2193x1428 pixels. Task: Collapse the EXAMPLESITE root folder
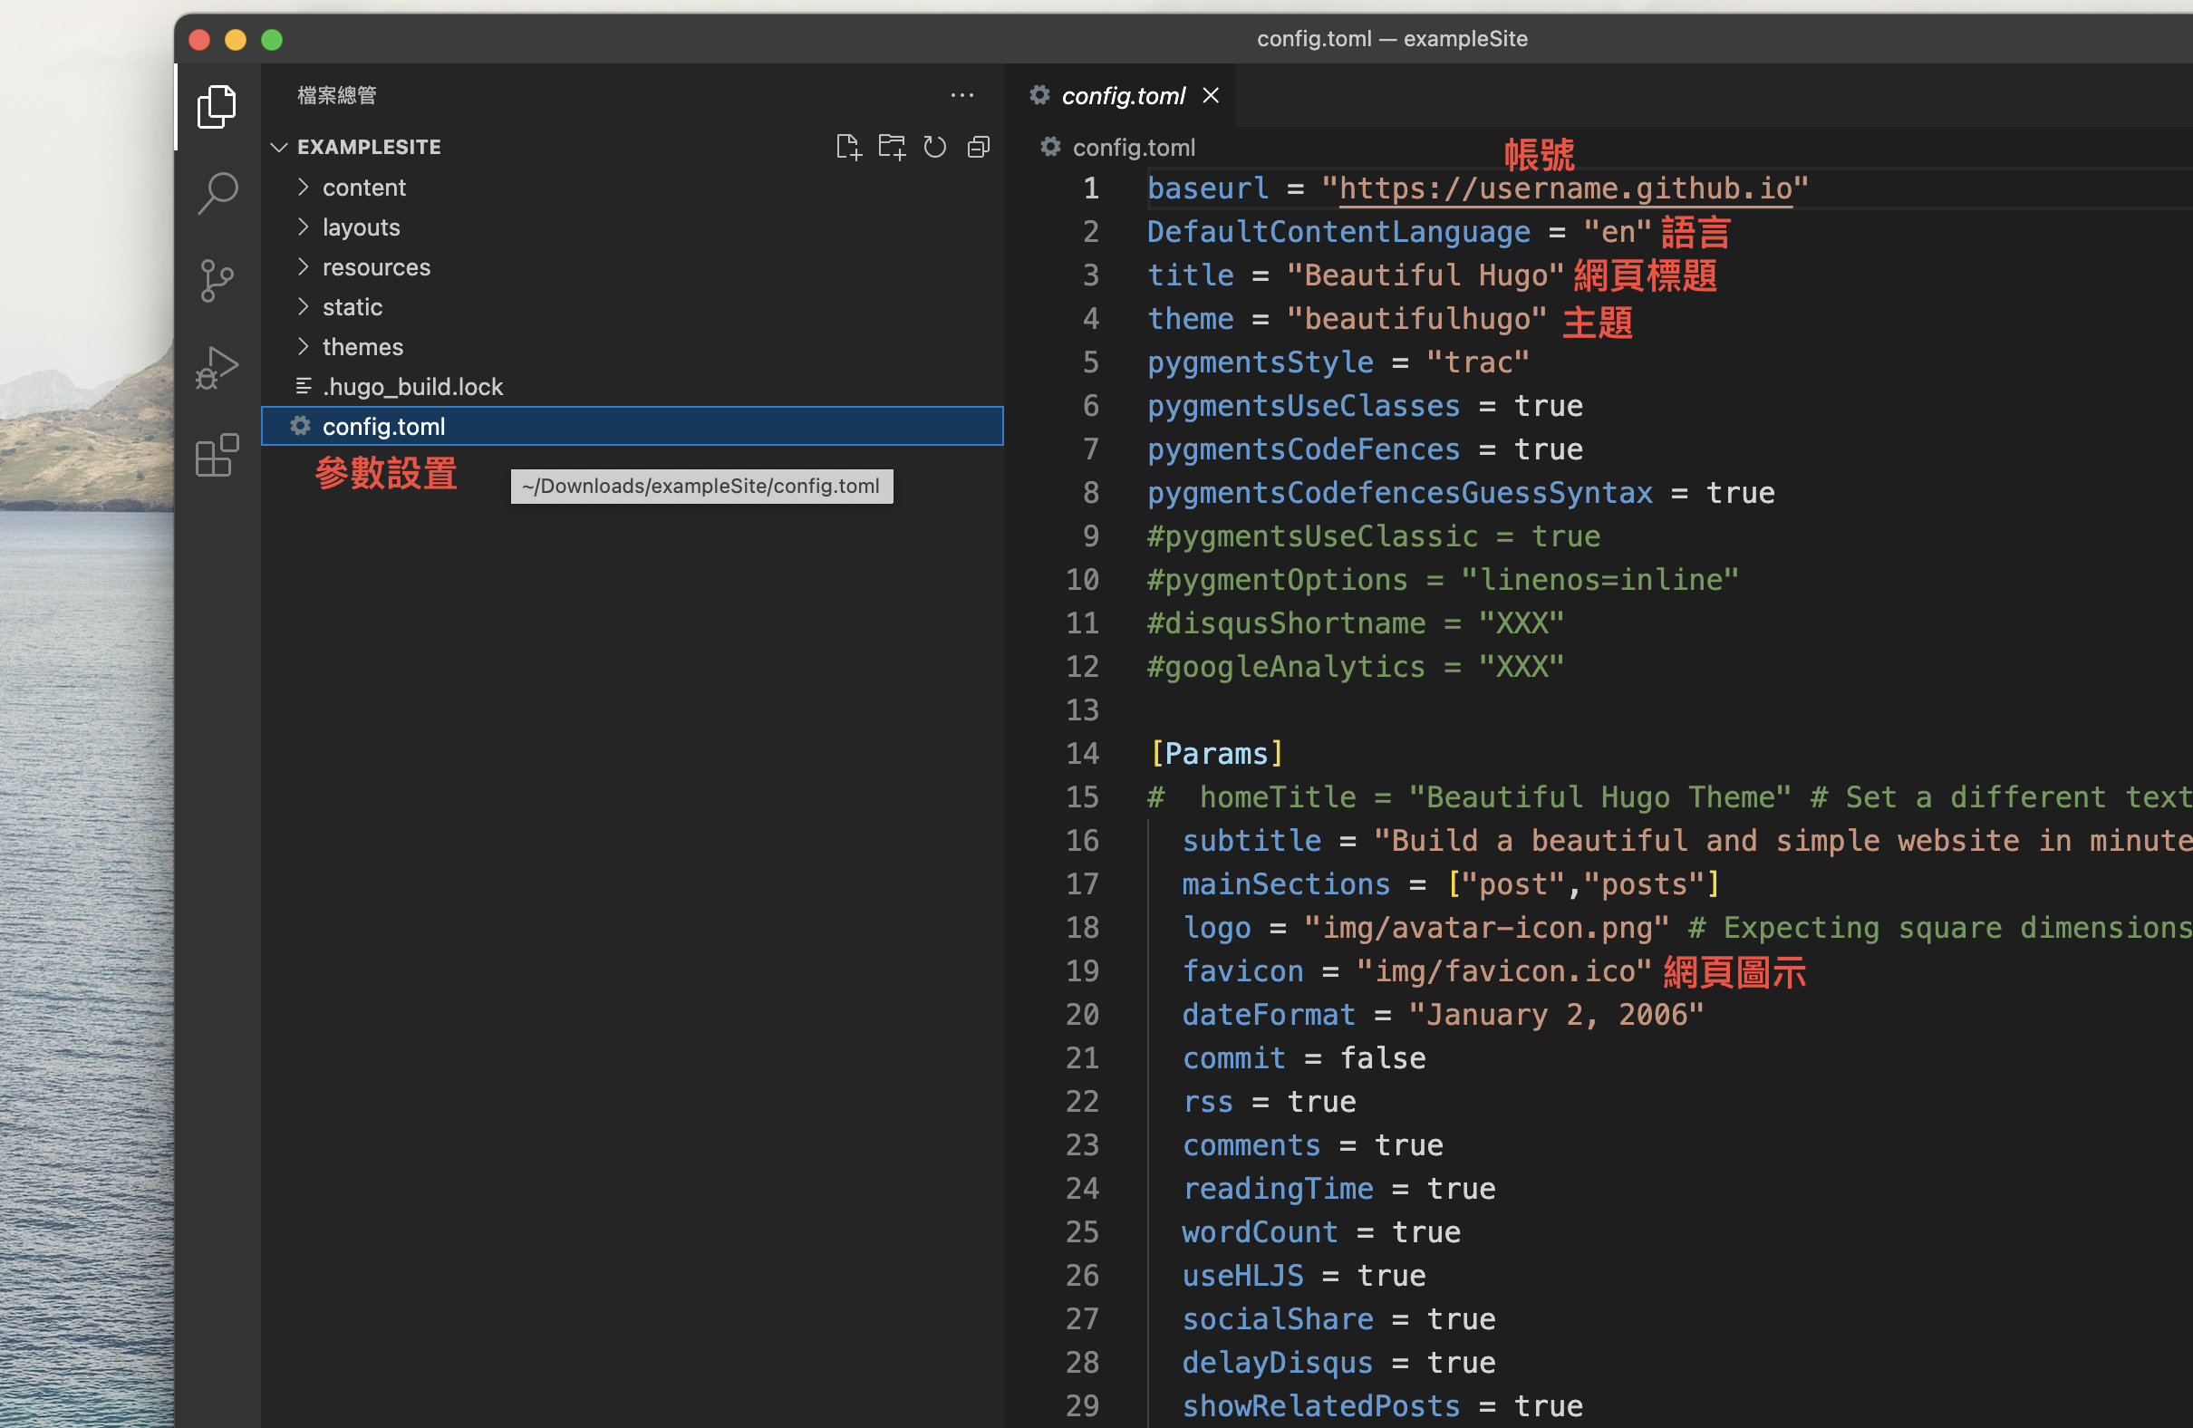tap(279, 148)
